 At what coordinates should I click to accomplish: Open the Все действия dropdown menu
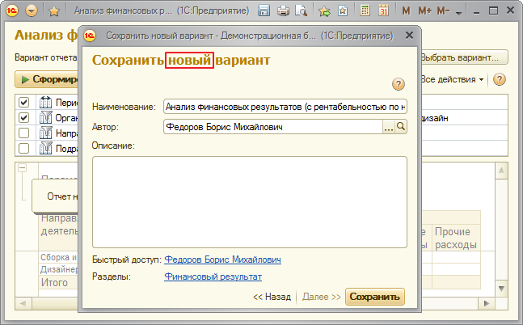coord(452,80)
